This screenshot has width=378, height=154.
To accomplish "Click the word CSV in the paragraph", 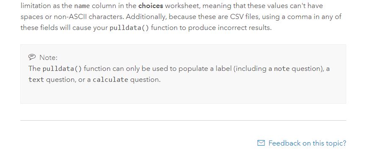I will pos(238,16).
